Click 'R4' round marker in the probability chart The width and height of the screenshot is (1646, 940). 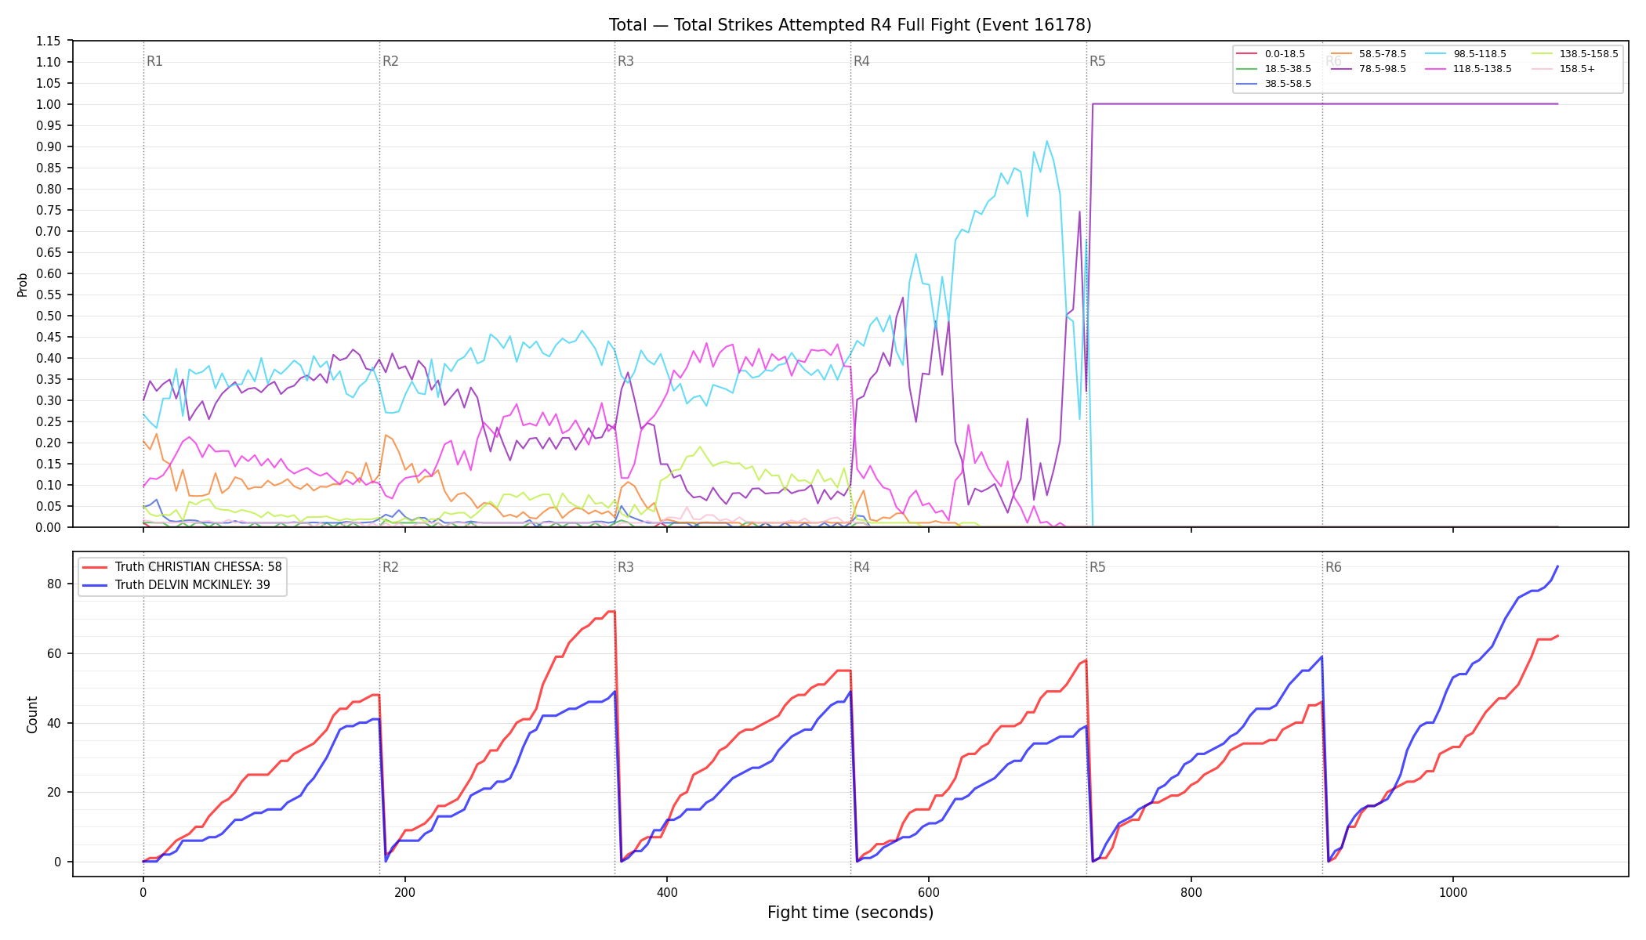coord(861,61)
